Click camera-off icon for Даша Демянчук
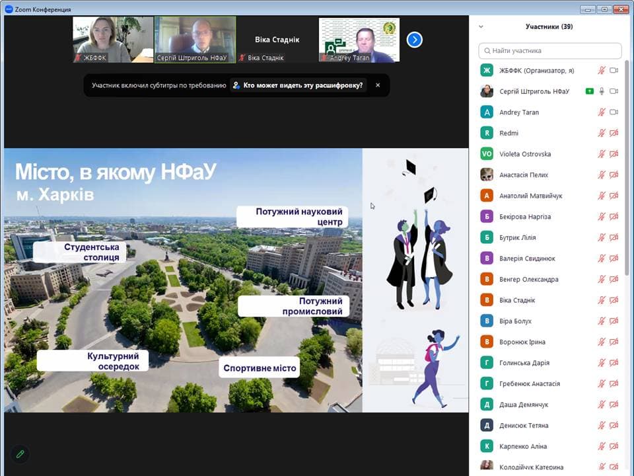 coord(614,405)
